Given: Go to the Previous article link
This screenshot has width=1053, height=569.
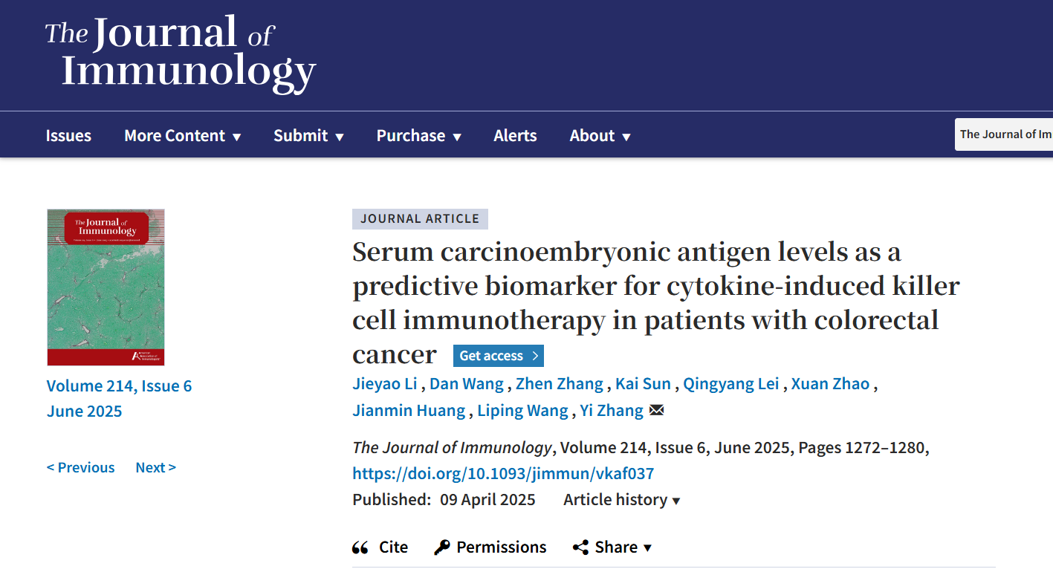Looking at the screenshot, I should click(x=81, y=467).
